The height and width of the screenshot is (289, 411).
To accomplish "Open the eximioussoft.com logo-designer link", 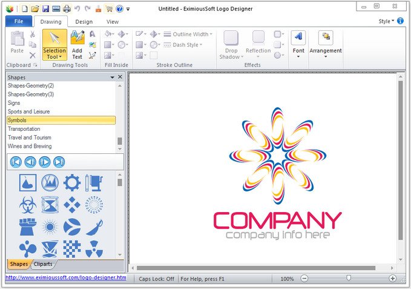I will (66, 277).
